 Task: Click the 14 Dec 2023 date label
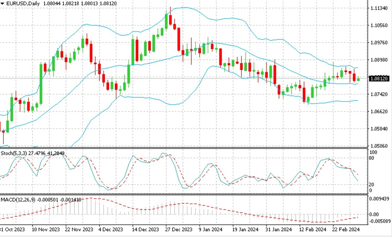click(145, 230)
